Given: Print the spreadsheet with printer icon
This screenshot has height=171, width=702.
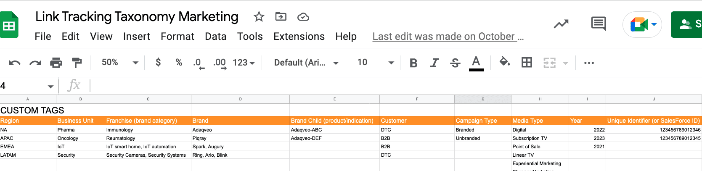Looking at the screenshot, I should pyautogui.click(x=56, y=63).
